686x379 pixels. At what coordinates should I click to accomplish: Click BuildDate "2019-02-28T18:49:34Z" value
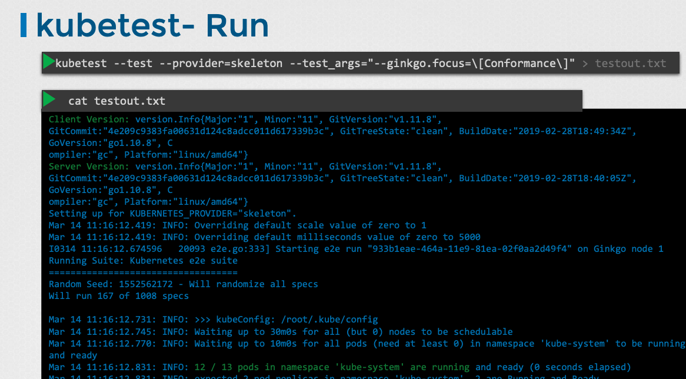point(574,131)
